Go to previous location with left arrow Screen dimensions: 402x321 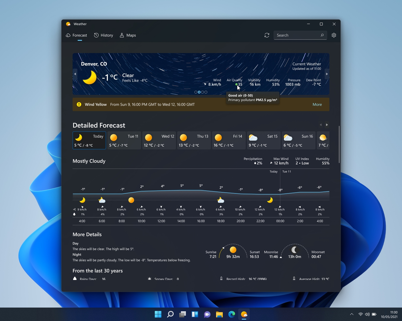[75, 74]
